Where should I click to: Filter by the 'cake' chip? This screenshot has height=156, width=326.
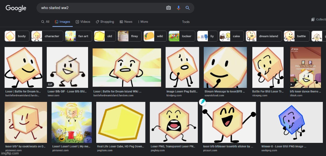(x=232, y=36)
